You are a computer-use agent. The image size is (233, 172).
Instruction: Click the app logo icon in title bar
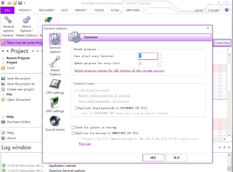click(3, 3)
